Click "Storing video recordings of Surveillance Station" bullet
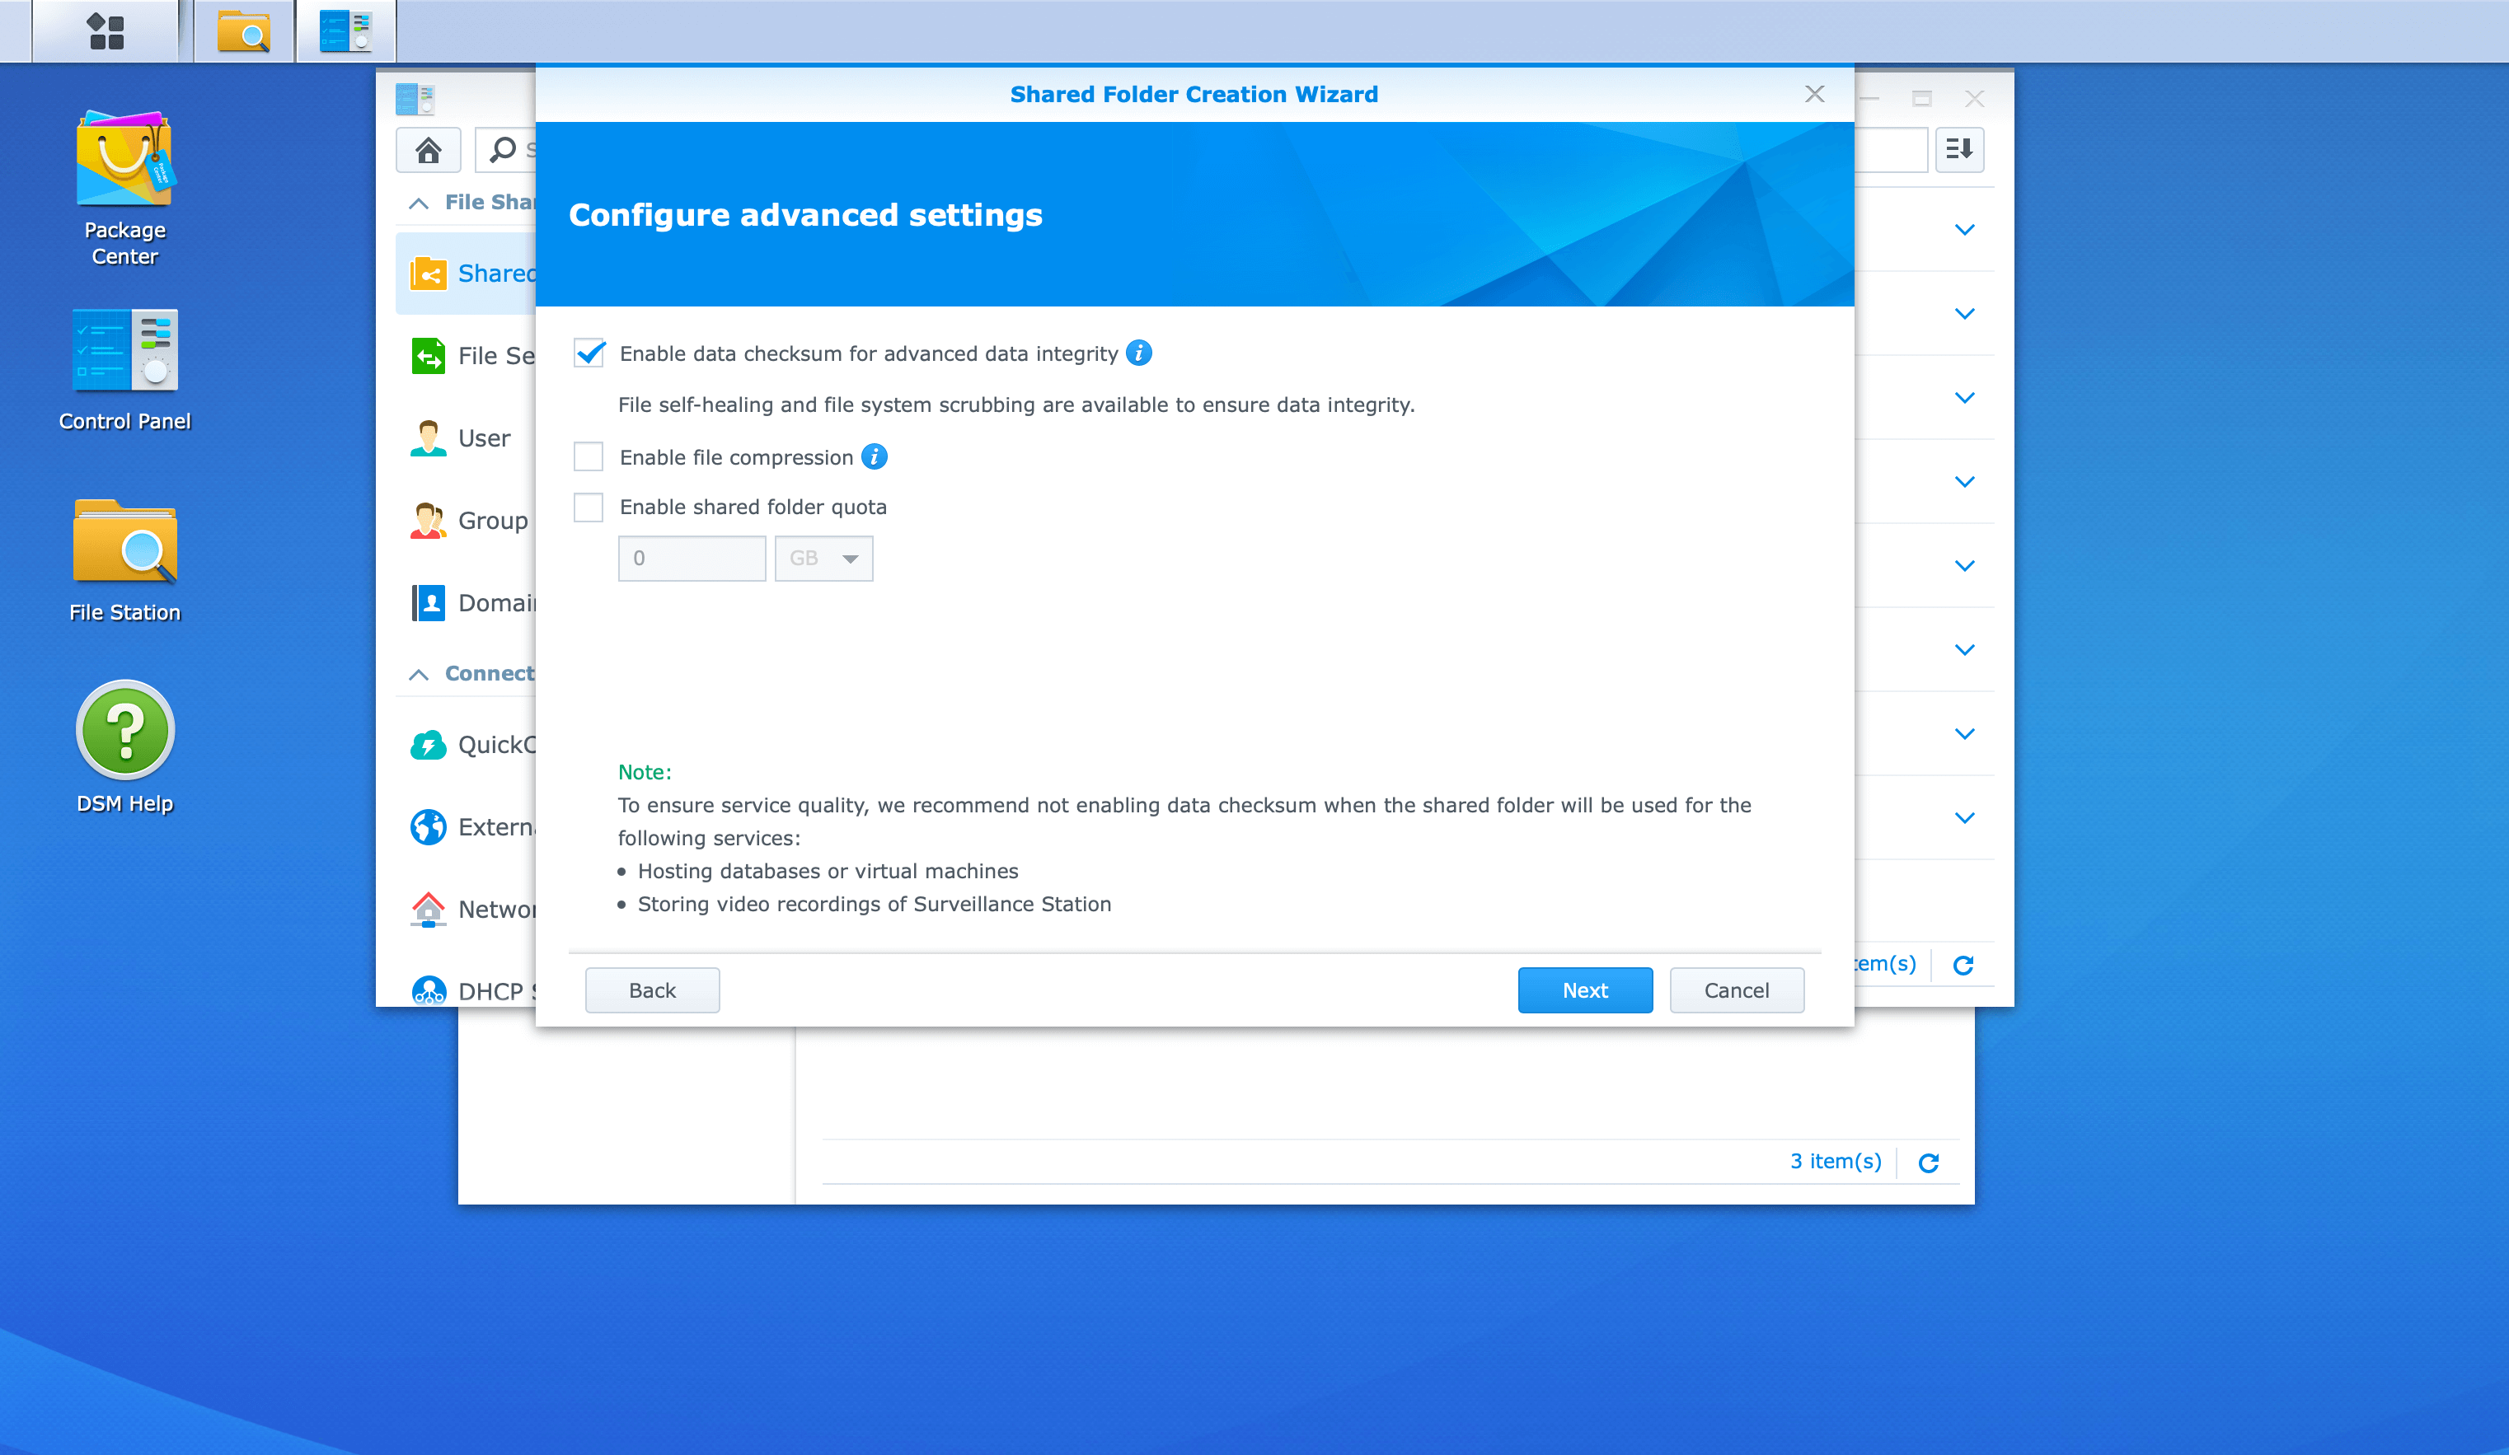The width and height of the screenshot is (2509, 1455). click(875, 905)
